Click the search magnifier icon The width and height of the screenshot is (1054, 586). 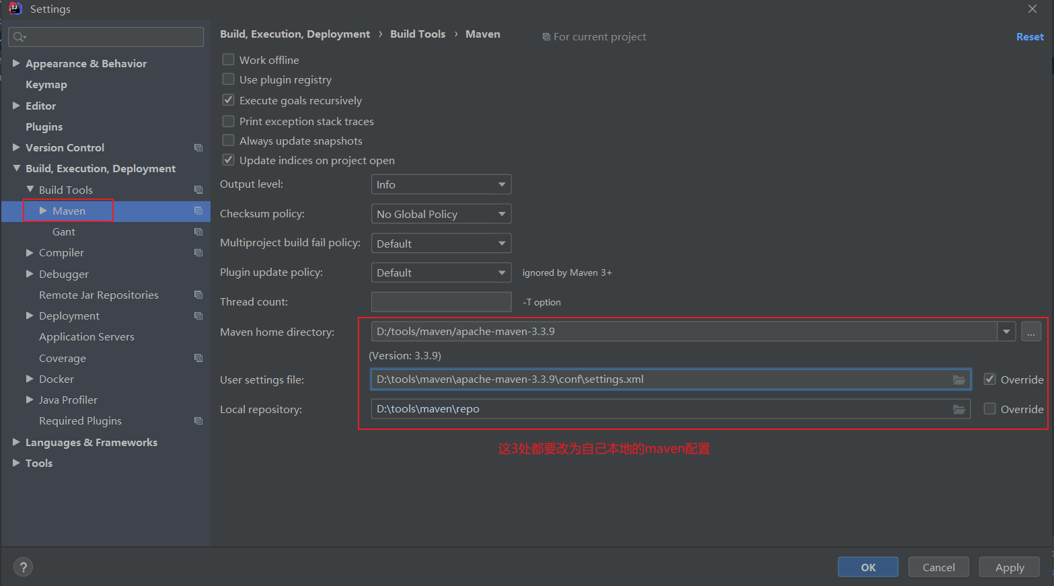tap(20, 37)
